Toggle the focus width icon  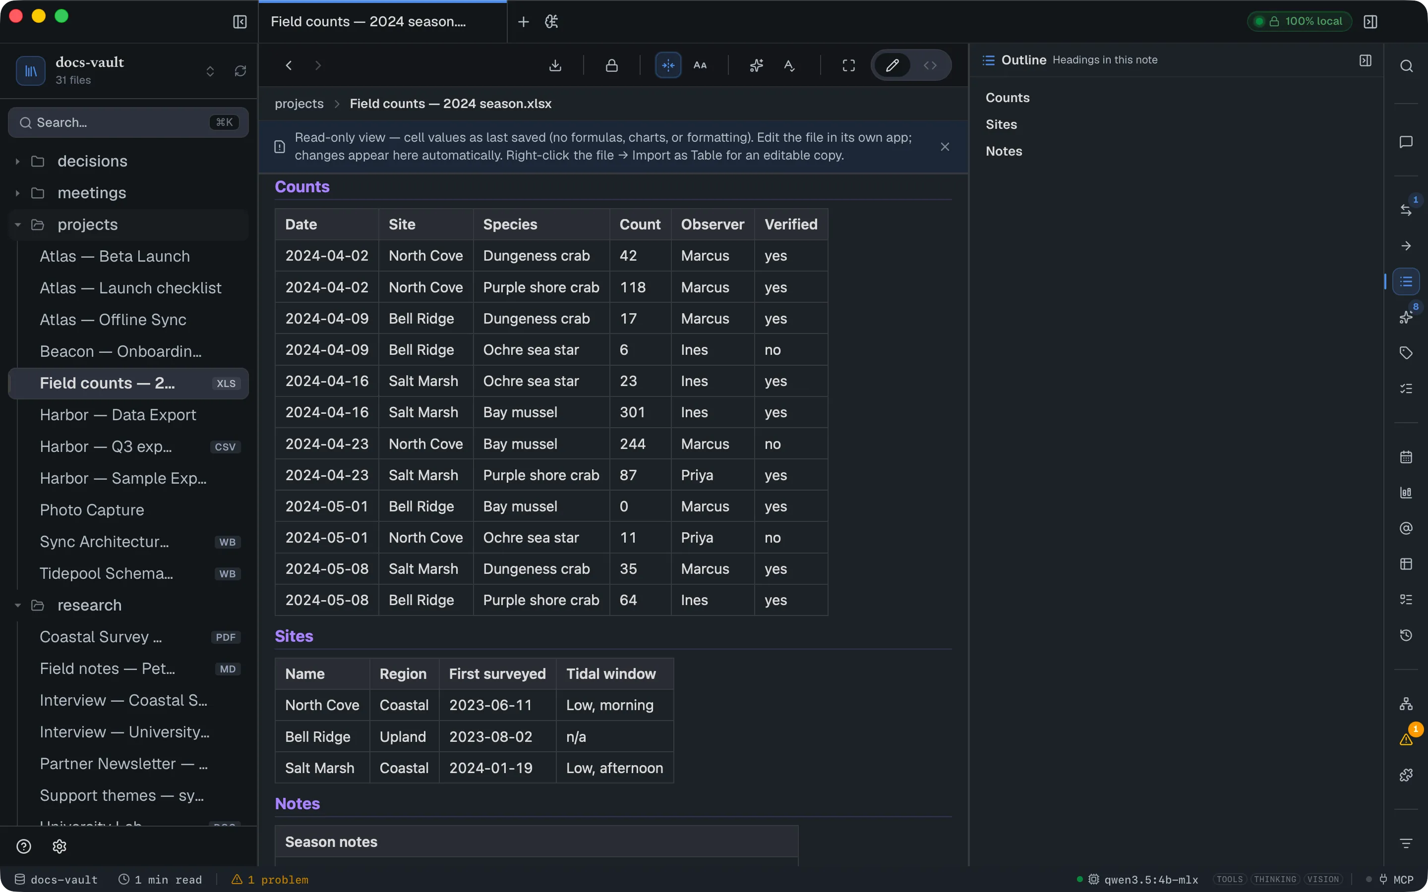pyautogui.click(x=668, y=65)
